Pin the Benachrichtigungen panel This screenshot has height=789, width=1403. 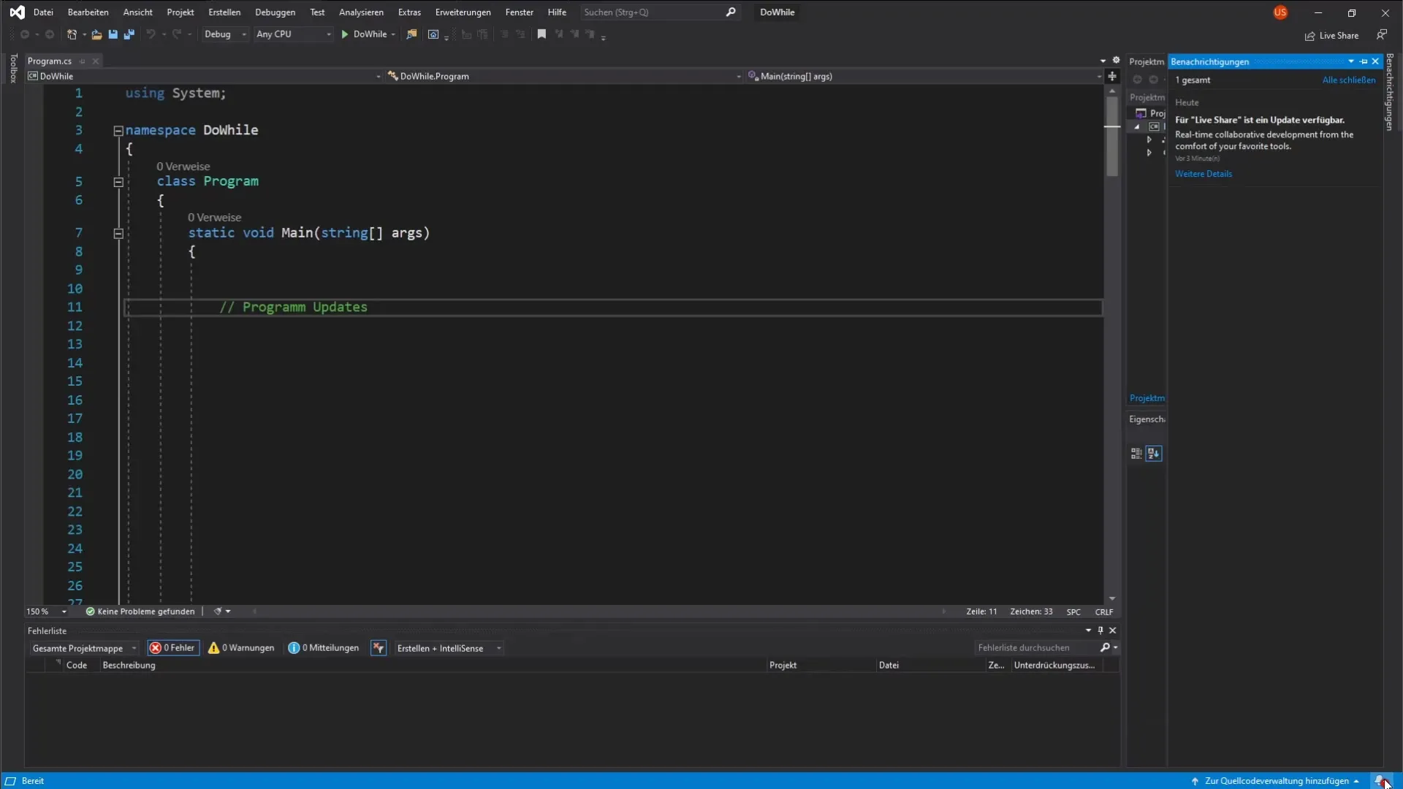tap(1364, 61)
